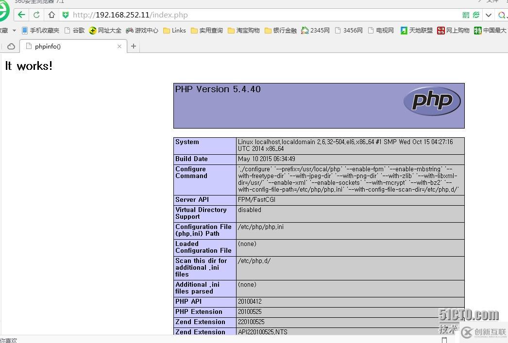
Task: Click the System row label
Action: [x=187, y=142]
